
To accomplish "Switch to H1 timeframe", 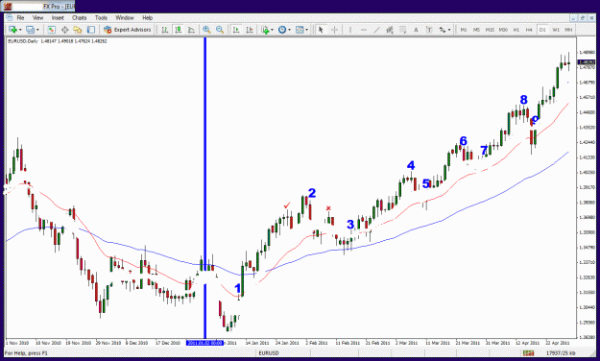I will [x=516, y=30].
